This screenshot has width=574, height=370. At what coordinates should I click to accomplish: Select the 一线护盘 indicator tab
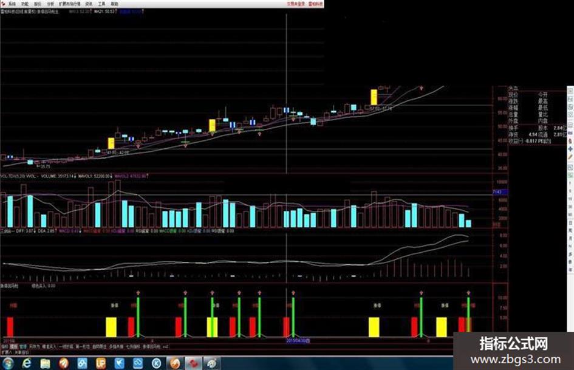tap(65, 346)
